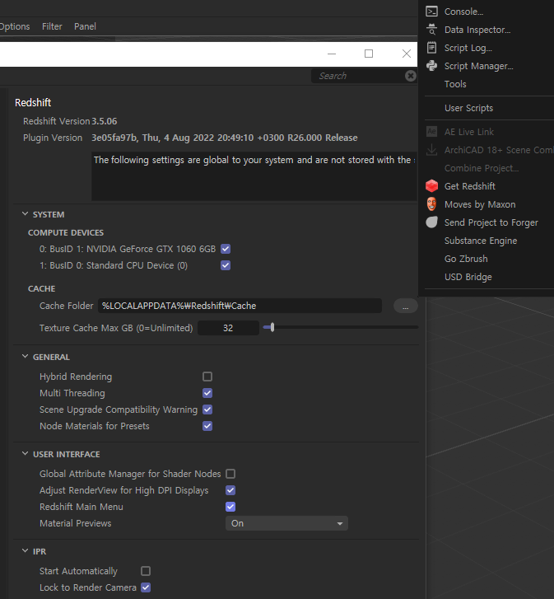Select Script Manager... menu entry
This screenshot has width=554, height=599.
coord(478,66)
